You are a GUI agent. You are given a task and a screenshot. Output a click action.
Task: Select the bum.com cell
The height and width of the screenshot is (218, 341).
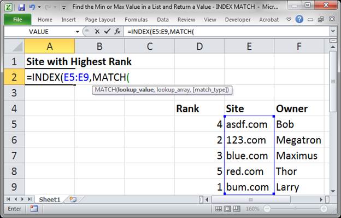pos(249,187)
